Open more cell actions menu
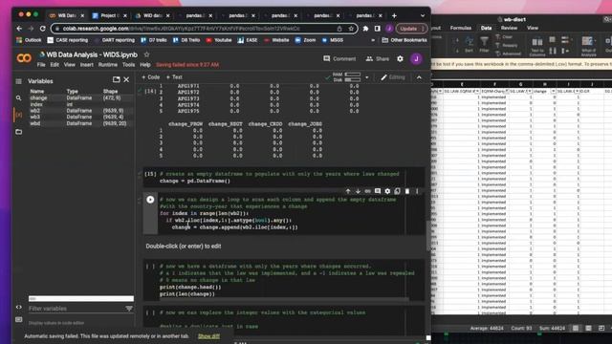Viewport: 612px width, 344px height. (x=417, y=191)
